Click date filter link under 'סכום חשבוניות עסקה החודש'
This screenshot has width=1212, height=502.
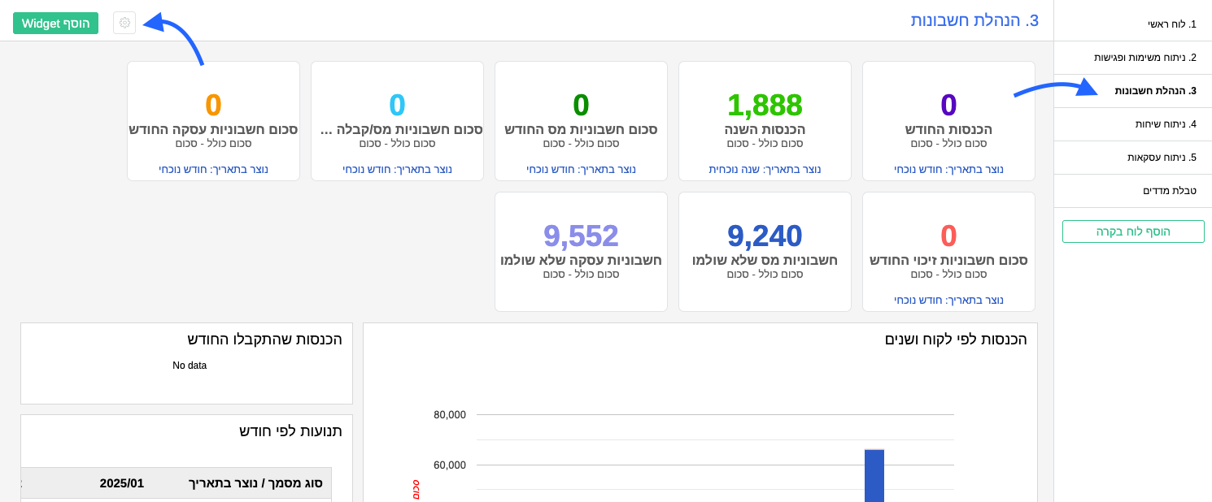coord(213,169)
